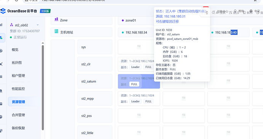
Task: Click the host address server icon
Action: click(56, 31)
